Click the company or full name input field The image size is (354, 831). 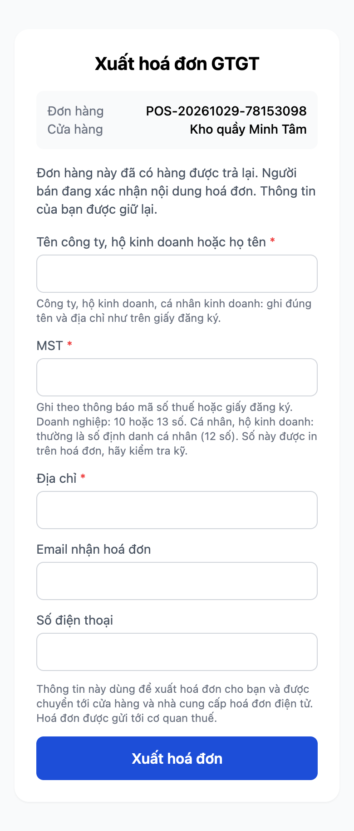(177, 274)
